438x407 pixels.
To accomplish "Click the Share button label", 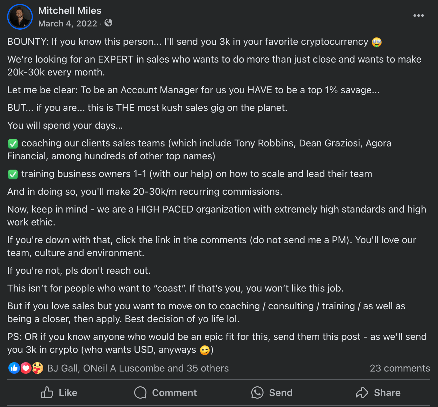I will 387,393.
